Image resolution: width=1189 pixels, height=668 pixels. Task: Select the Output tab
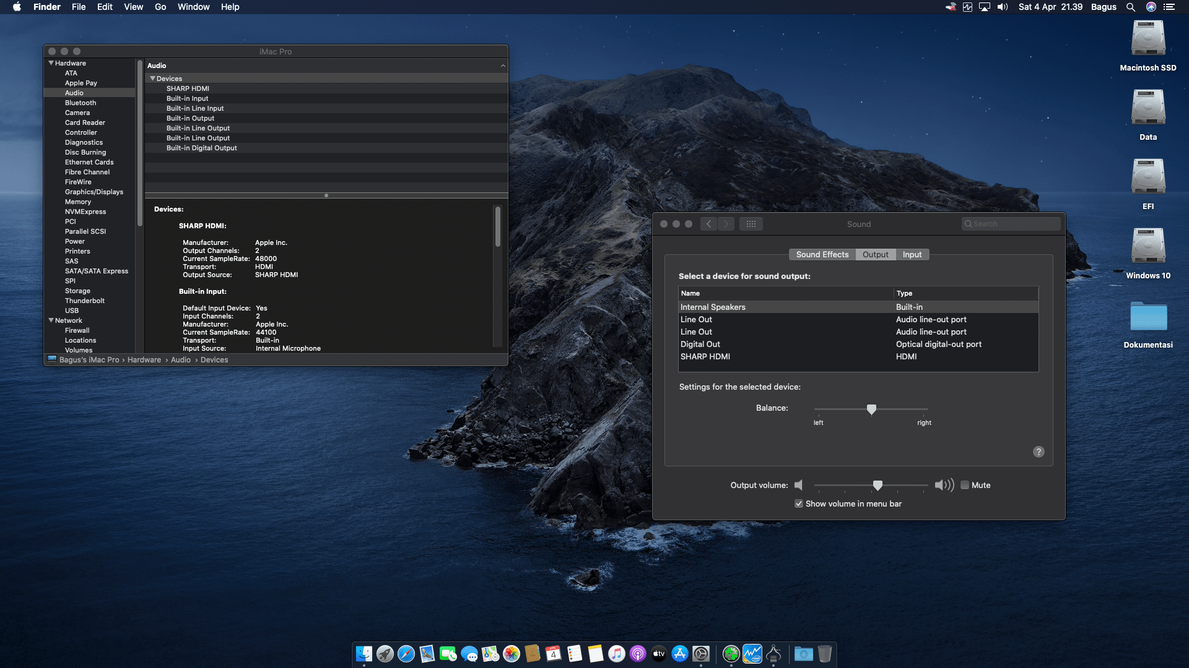point(876,255)
